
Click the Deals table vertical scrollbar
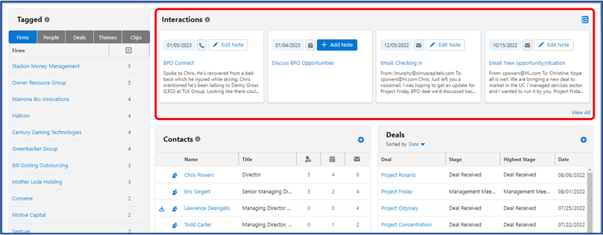coord(590,199)
